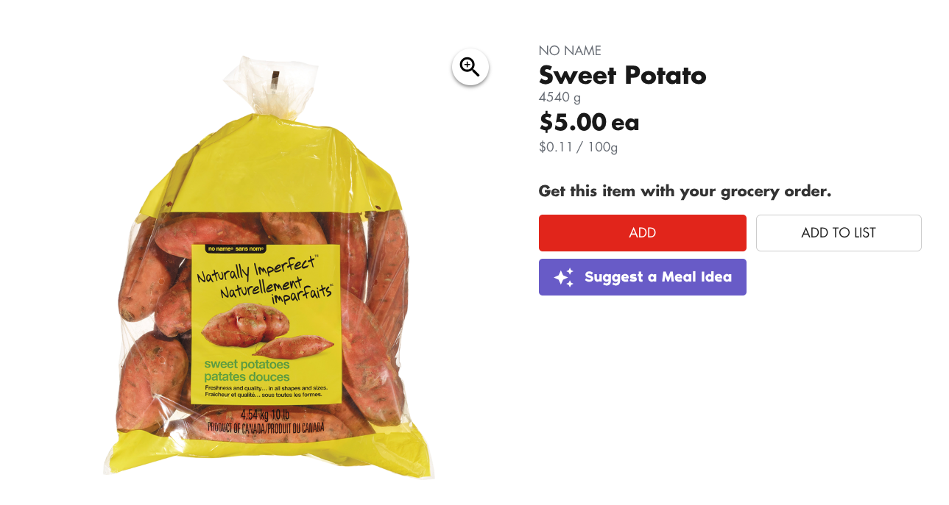The height and width of the screenshot is (505, 949).
Task: Click the 'Product of Canada' text on bag
Action: pos(267,427)
